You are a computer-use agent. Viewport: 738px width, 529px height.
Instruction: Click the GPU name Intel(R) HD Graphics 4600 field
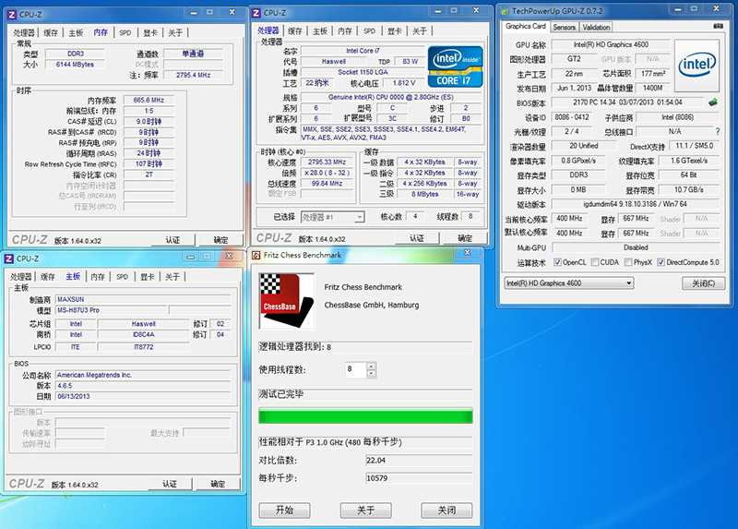(611, 44)
